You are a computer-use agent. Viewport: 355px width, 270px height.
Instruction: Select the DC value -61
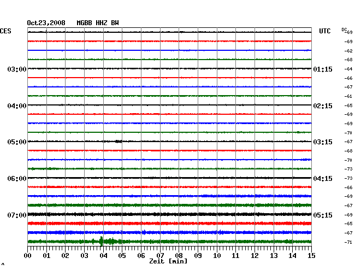click(x=348, y=97)
